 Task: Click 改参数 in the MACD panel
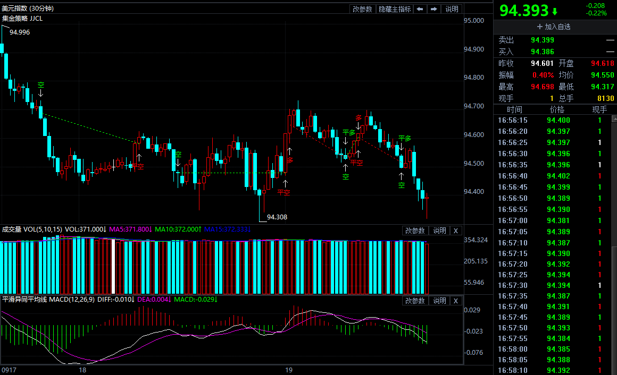click(x=415, y=301)
